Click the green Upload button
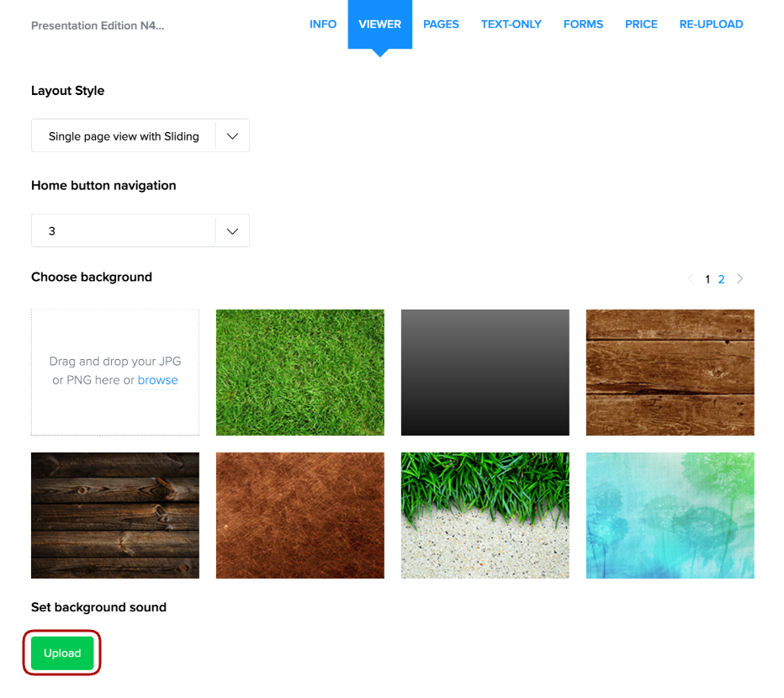This screenshot has width=784, height=698. pos(62,653)
